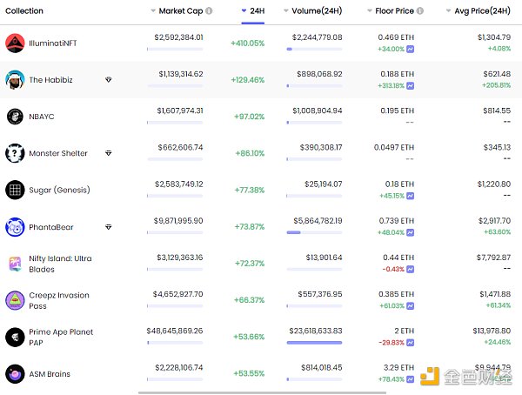Click the diamond badge beside Monster Shelter
The height and width of the screenshot is (395, 522).
pyautogui.click(x=108, y=153)
